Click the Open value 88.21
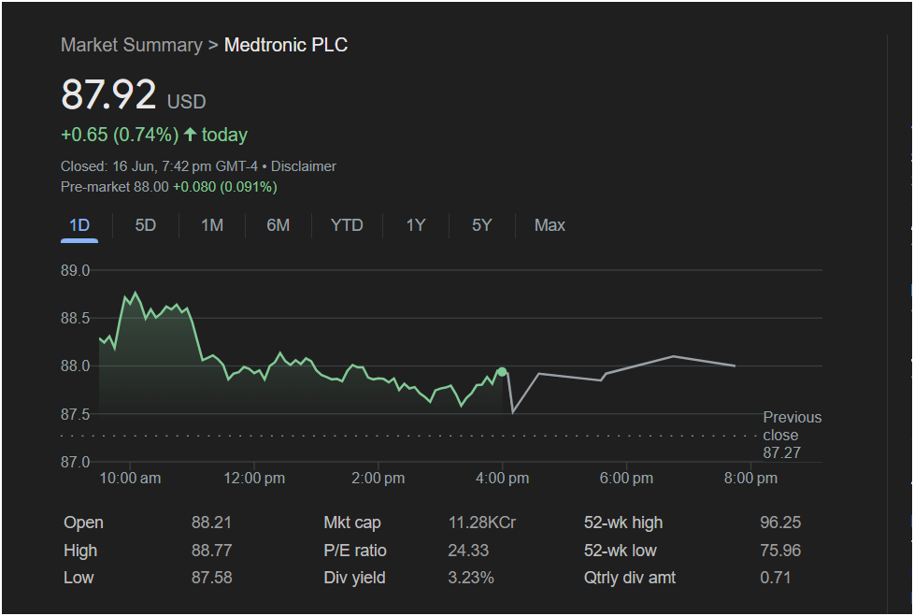 pos(211,523)
